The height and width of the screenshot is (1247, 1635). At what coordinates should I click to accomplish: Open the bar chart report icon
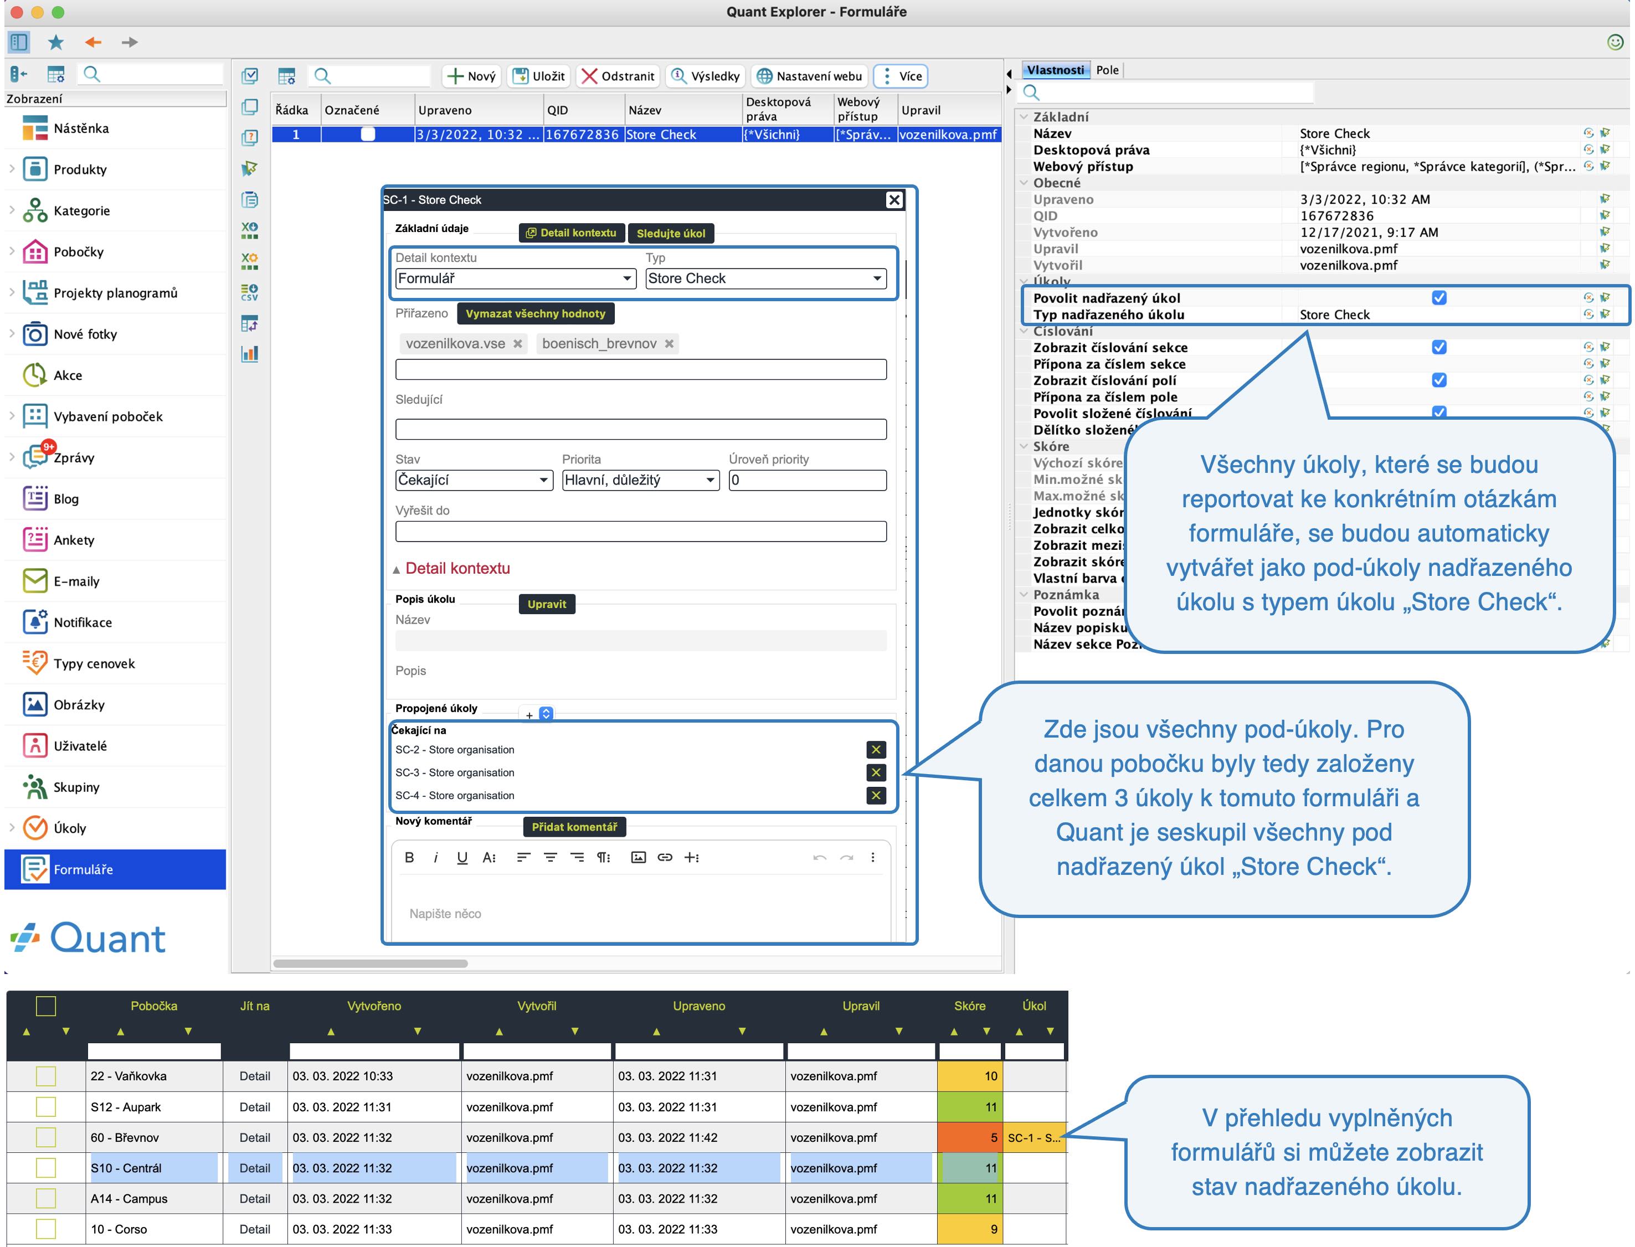(249, 354)
